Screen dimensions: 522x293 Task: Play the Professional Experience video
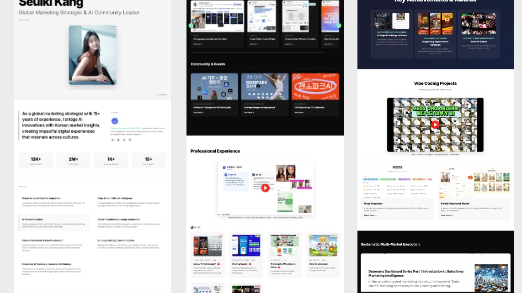point(265,188)
